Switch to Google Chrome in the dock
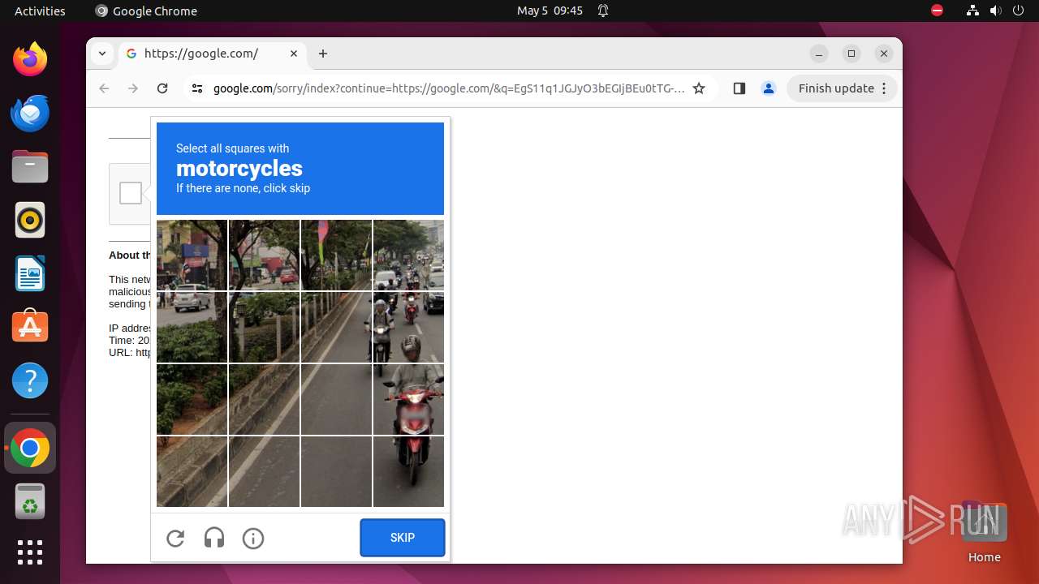 click(x=30, y=448)
